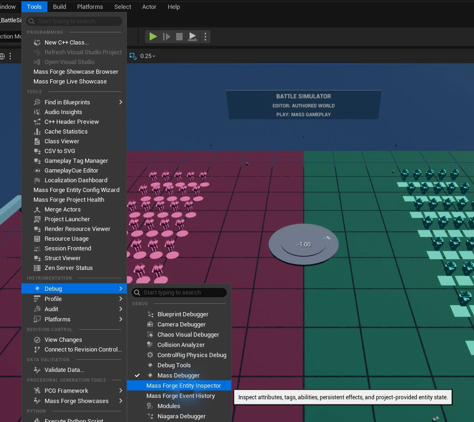
Task: Click Session Frontend icon
Action: coord(37,249)
